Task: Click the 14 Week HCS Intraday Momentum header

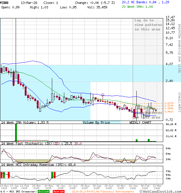Action: (38, 165)
